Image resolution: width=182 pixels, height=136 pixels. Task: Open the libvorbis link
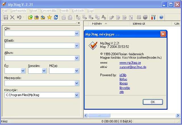click(125, 88)
